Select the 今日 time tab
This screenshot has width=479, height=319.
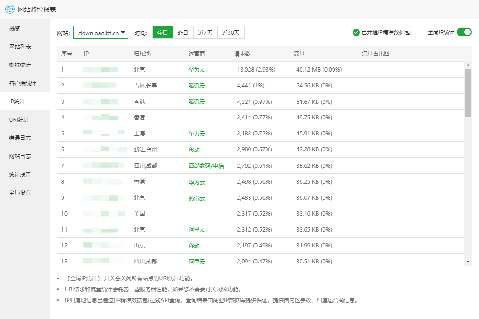coord(162,32)
